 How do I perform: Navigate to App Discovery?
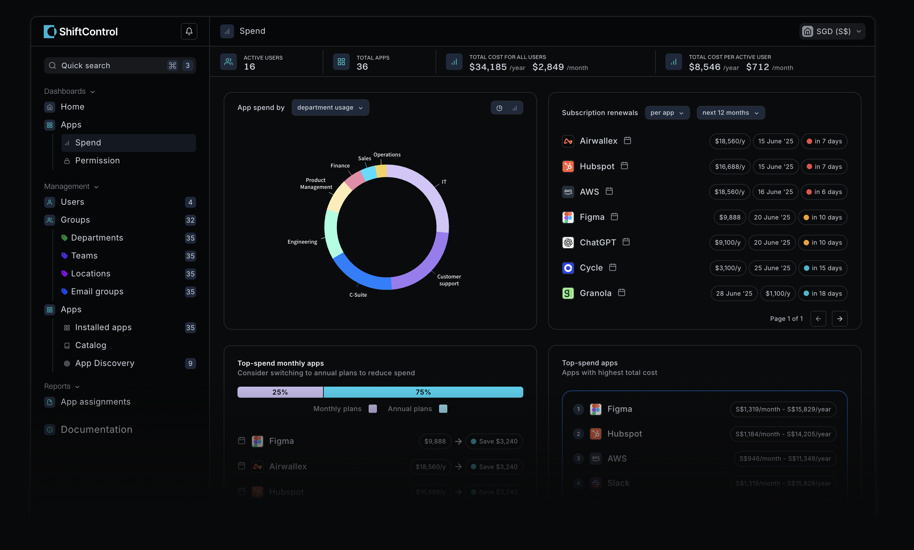[x=105, y=363]
